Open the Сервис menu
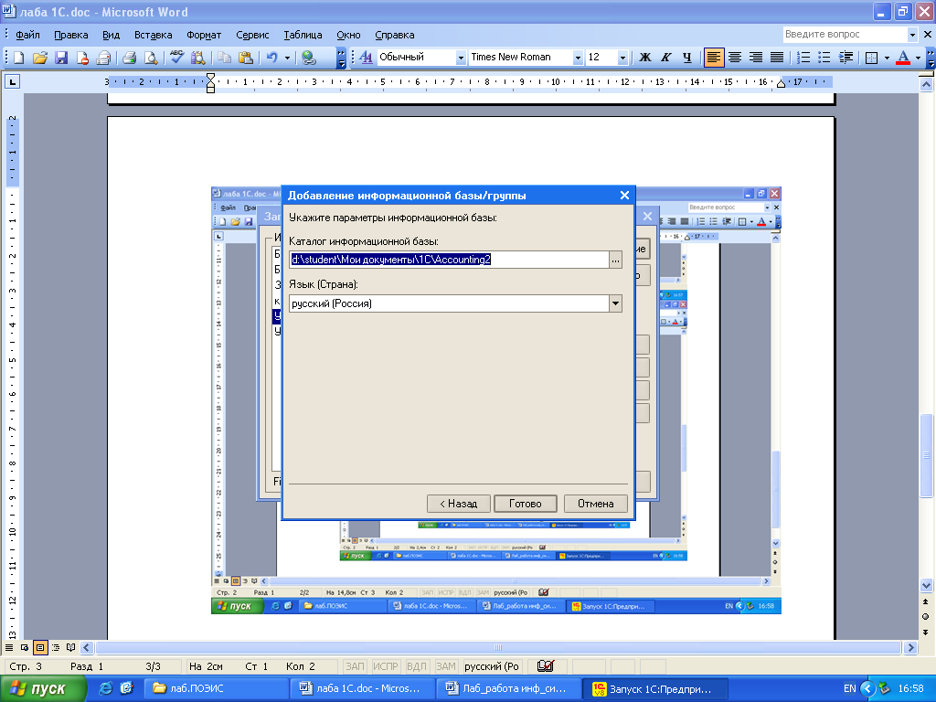The height and width of the screenshot is (702, 936). coord(252,35)
